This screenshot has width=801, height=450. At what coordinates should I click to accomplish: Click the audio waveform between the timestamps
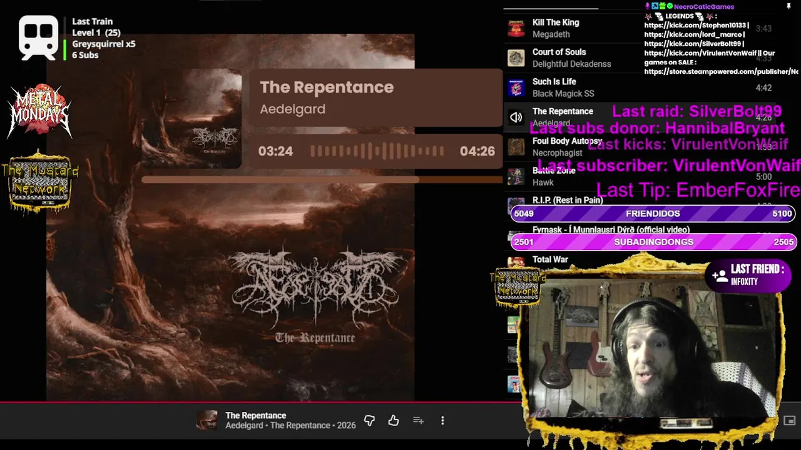(x=377, y=151)
